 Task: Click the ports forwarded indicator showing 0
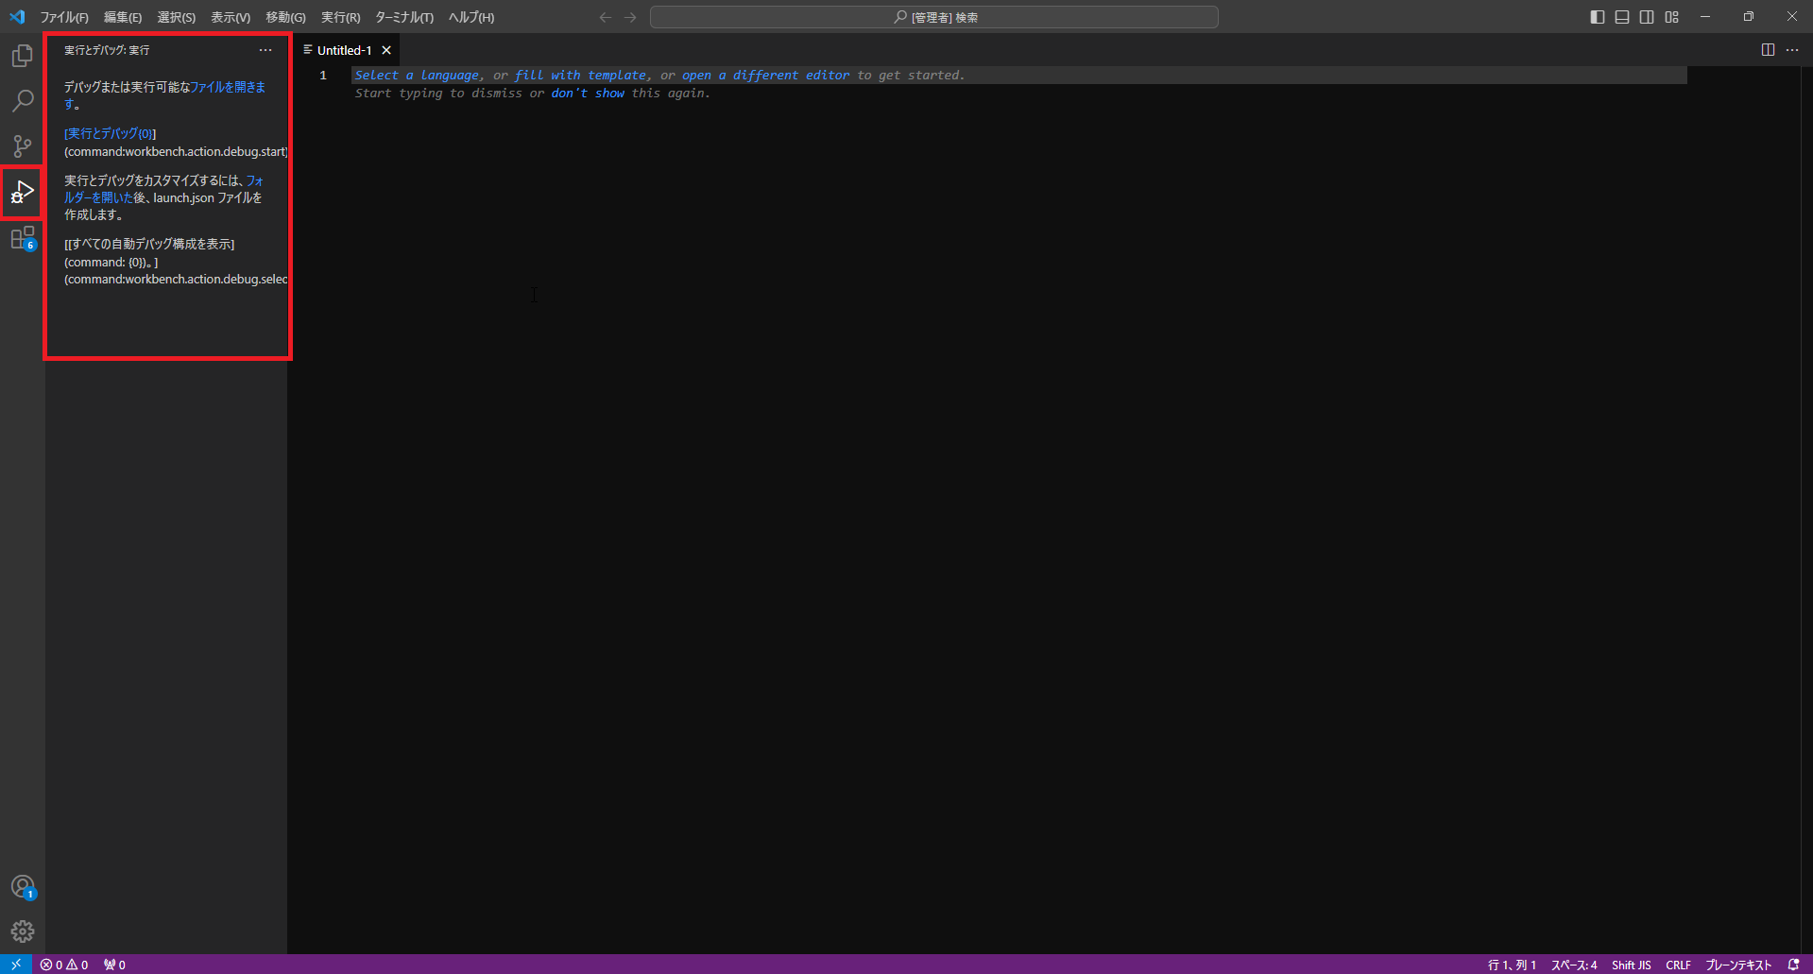point(114,965)
